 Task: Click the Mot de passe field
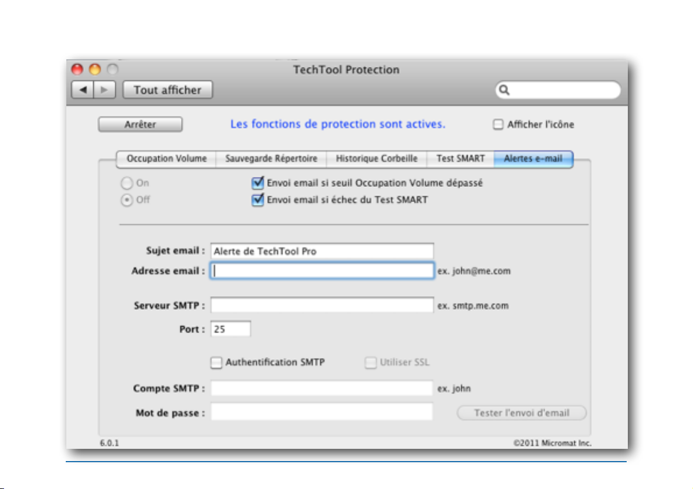[322, 412]
